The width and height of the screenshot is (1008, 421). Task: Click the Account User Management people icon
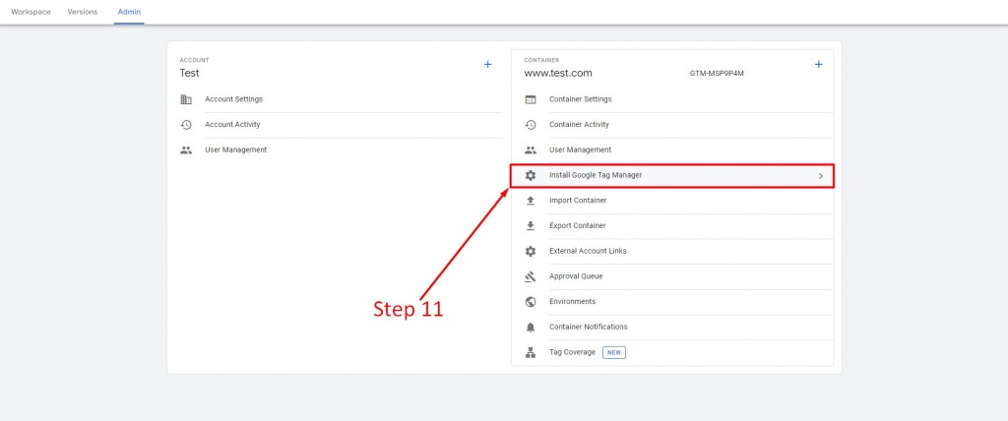pyautogui.click(x=186, y=150)
